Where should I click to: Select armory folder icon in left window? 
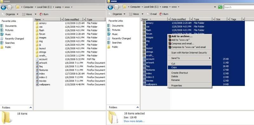tap(37, 23)
